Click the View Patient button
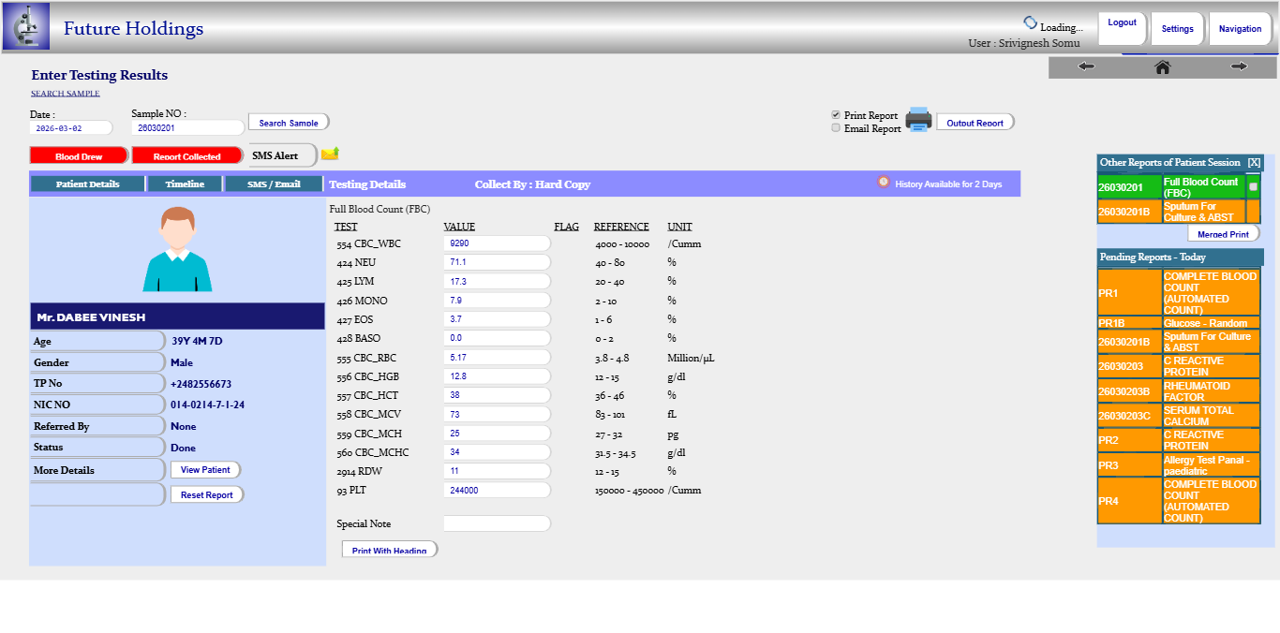 [x=205, y=470]
